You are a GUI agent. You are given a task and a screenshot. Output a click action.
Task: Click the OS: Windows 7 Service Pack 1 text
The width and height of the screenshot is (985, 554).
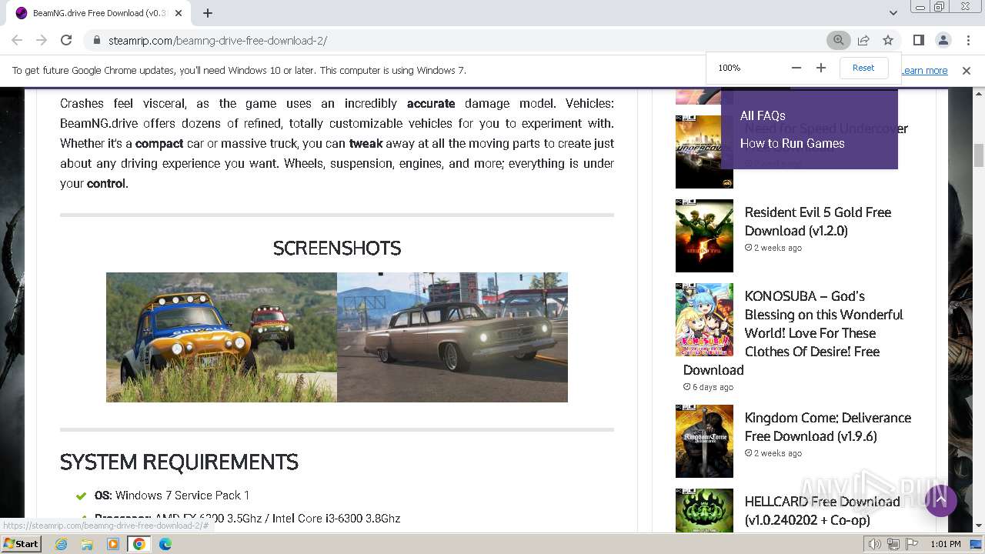[x=172, y=496]
